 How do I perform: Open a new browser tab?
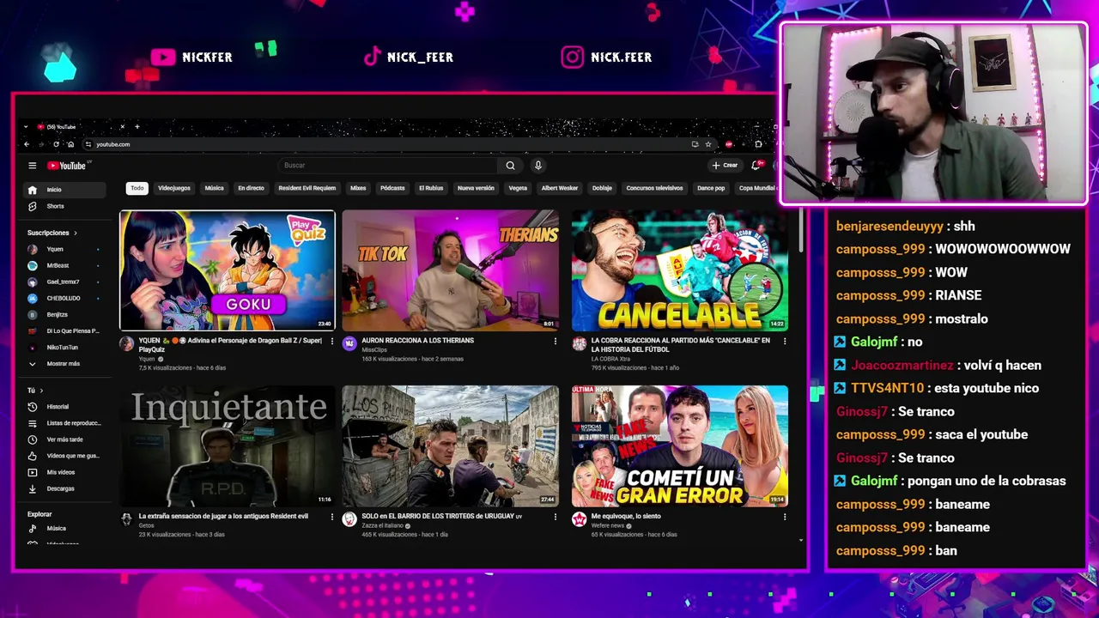tap(137, 127)
